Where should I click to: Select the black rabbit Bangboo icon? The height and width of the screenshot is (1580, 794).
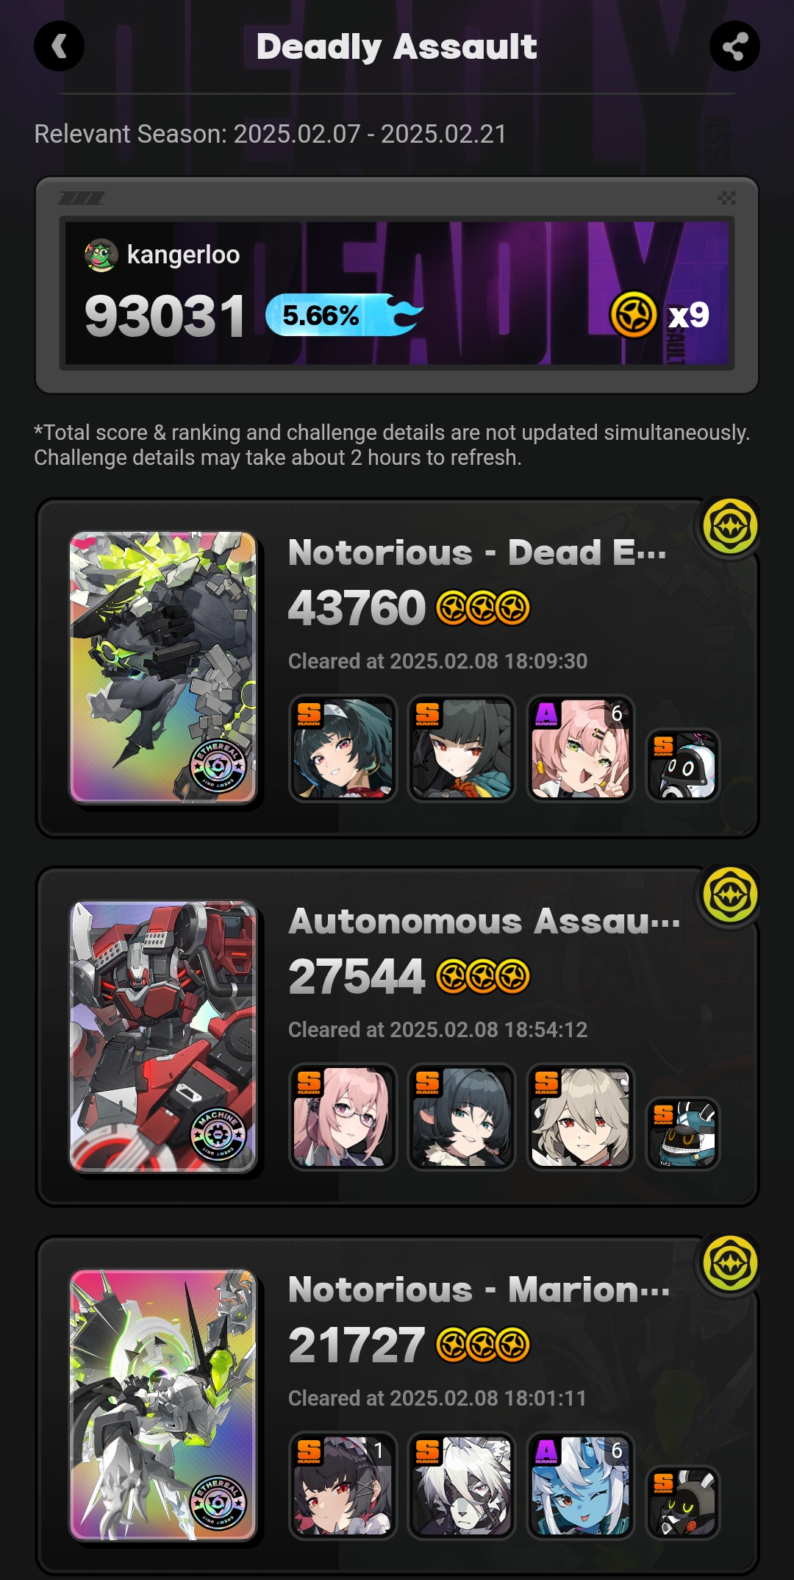point(683,1502)
